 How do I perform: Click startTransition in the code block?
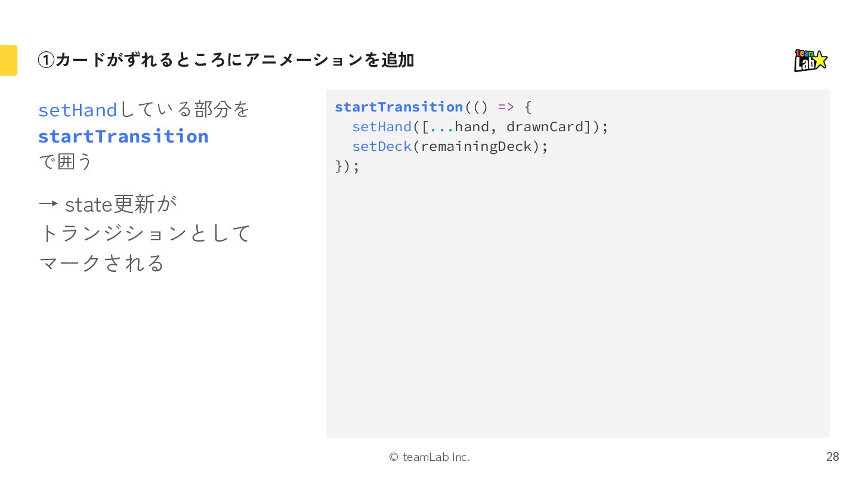[398, 107]
